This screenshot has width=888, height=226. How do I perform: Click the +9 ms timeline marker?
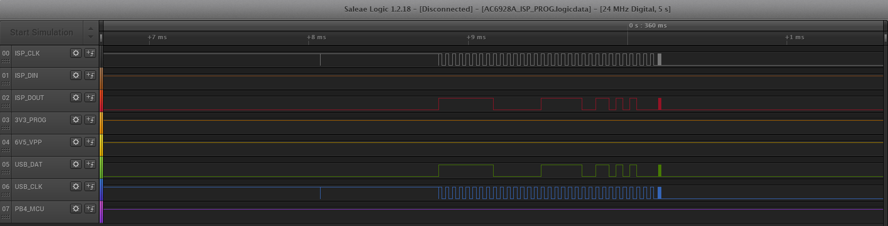pos(476,37)
